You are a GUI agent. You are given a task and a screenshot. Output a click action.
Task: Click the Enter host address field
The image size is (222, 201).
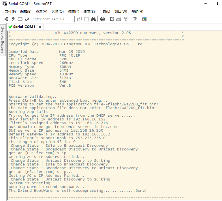click(52, 19)
